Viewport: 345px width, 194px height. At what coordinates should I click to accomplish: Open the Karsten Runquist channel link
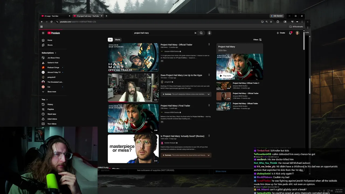[170, 143]
